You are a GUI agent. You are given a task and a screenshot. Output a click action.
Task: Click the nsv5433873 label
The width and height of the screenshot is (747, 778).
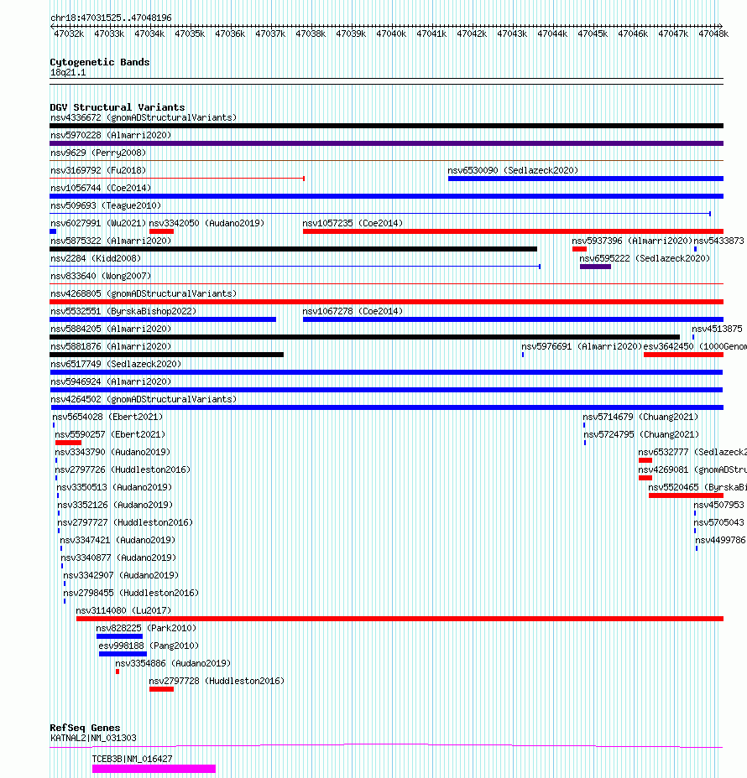pyautogui.click(x=719, y=241)
